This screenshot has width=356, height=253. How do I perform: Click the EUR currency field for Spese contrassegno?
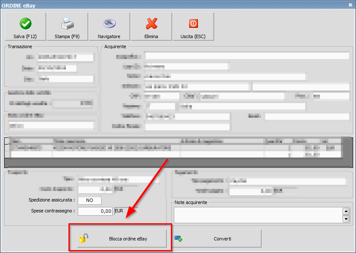click(126, 211)
